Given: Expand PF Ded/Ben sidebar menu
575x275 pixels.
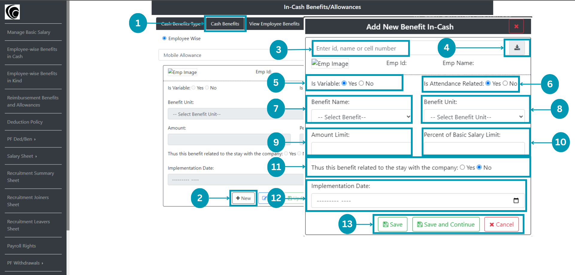Looking at the screenshot, I should click(x=22, y=139).
